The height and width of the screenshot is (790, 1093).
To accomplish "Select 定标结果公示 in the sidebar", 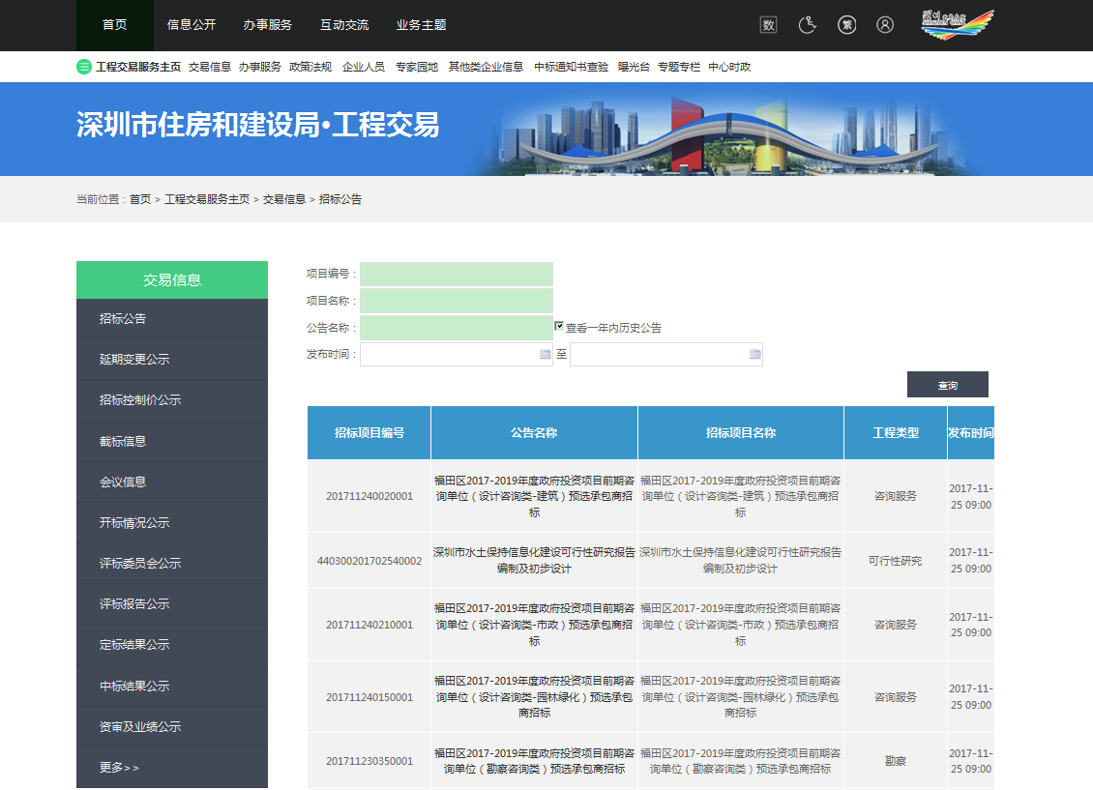I will pos(172,645).
